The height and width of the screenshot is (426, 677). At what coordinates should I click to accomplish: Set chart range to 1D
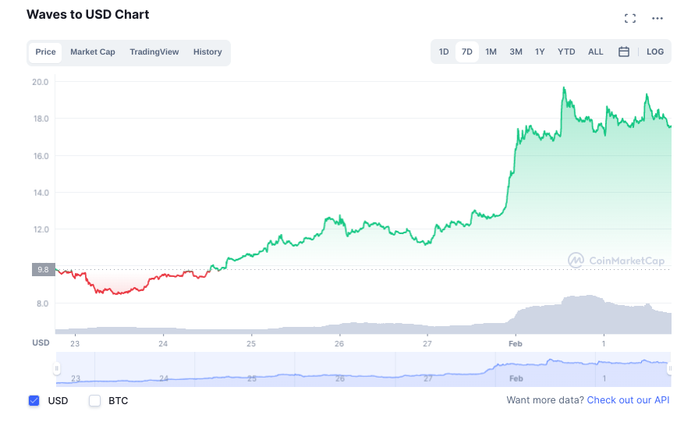[x=444, y=52]
